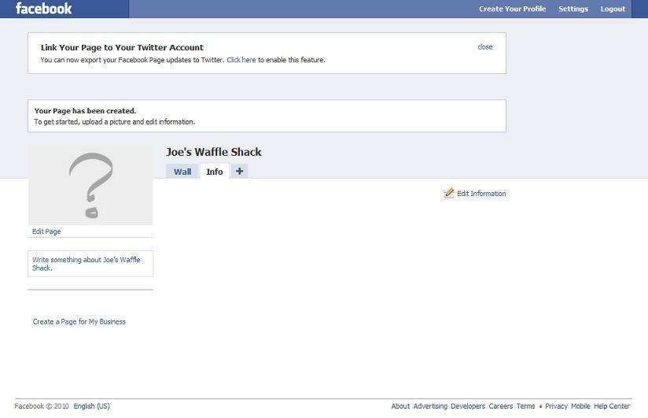Open the About footer link
Viewport: 648px width, 418px height.
tap(400, 406)
